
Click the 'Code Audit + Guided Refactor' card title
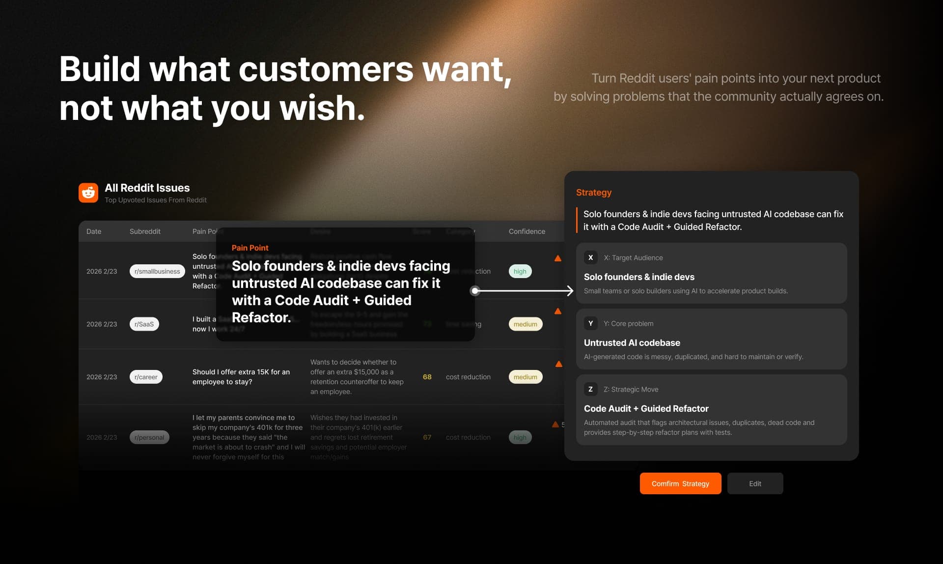[x=646, y=409]
